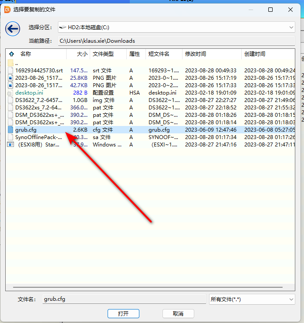Click the Windows ... file type cell
This screenshot has width=304, height=323.
[107, 145]
